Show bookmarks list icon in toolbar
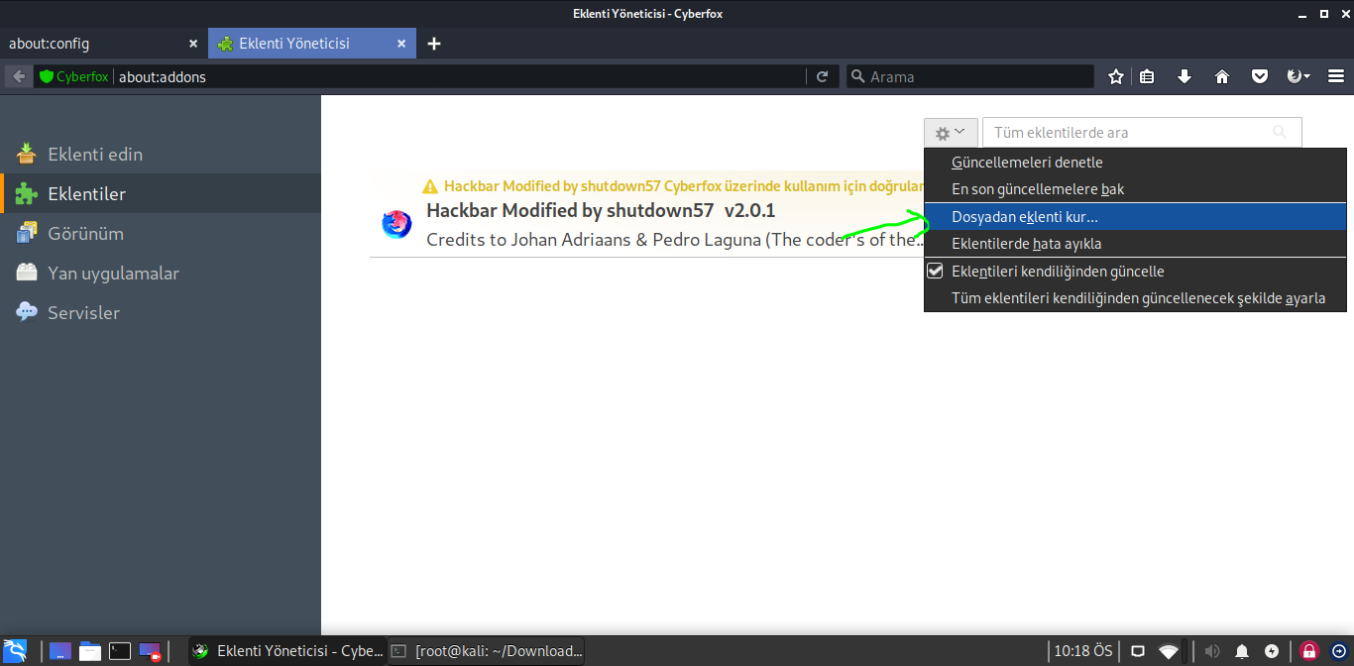Viewport: 1354px width, 666px height. tap(1147, 76)
